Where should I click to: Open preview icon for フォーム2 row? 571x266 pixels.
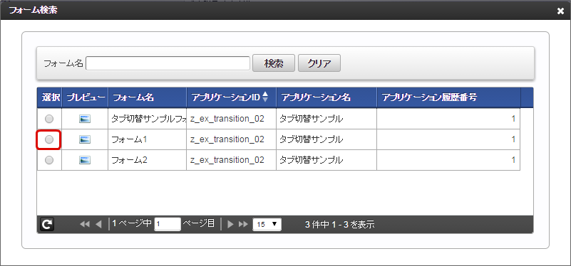tap(85, 160)
